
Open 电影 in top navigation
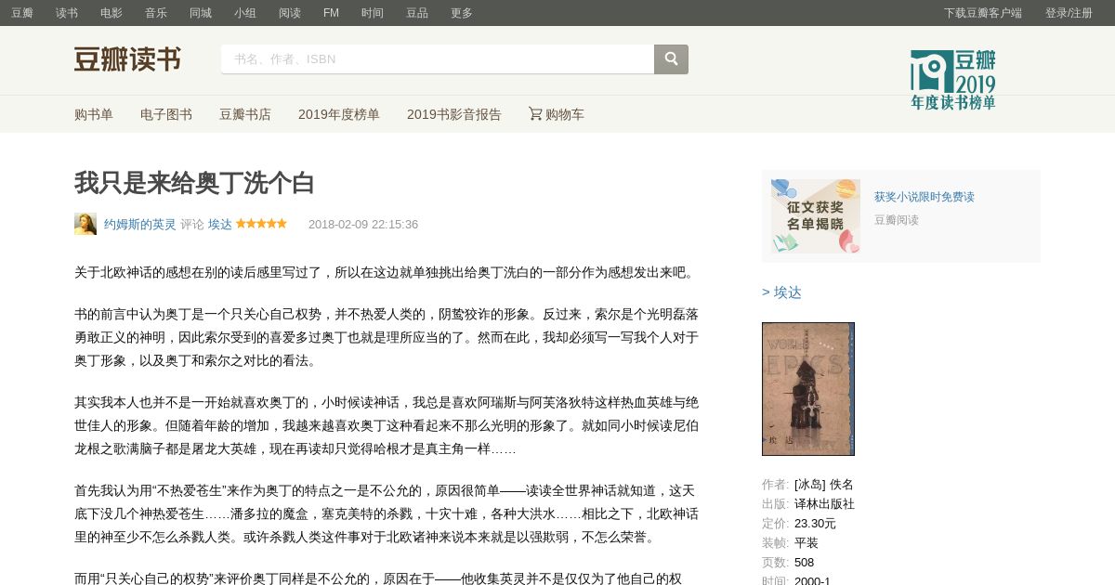coord(111,13)
